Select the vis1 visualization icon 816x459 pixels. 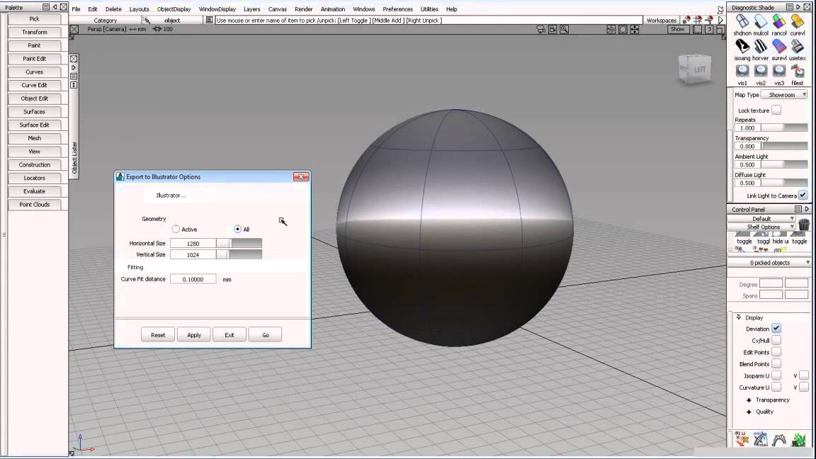tap(742, 72)
